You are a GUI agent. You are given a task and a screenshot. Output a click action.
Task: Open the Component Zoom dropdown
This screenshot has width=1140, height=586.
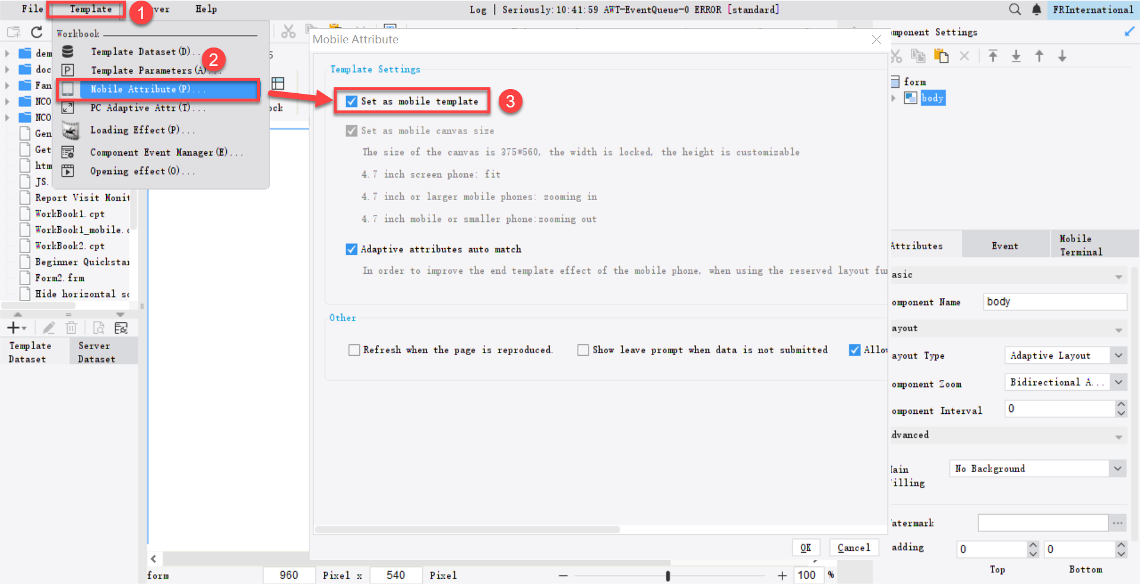[x=1119, y=382]
